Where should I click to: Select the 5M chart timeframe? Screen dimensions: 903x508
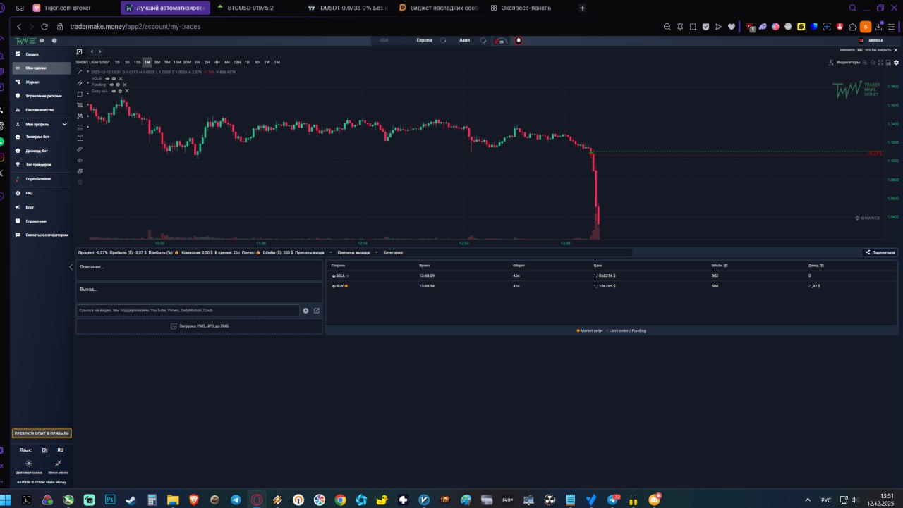pyautogui.click(x=166, y=62)
